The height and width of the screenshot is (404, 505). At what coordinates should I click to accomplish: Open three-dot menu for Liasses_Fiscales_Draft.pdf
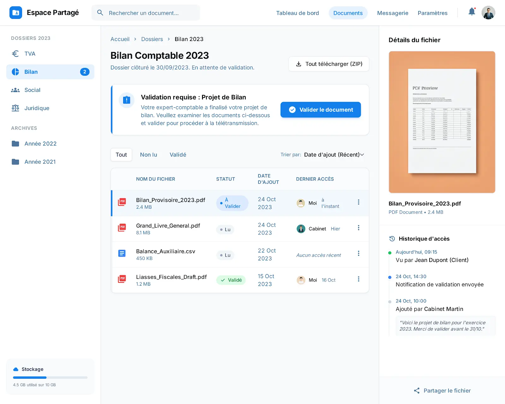(x=358, y=279)
